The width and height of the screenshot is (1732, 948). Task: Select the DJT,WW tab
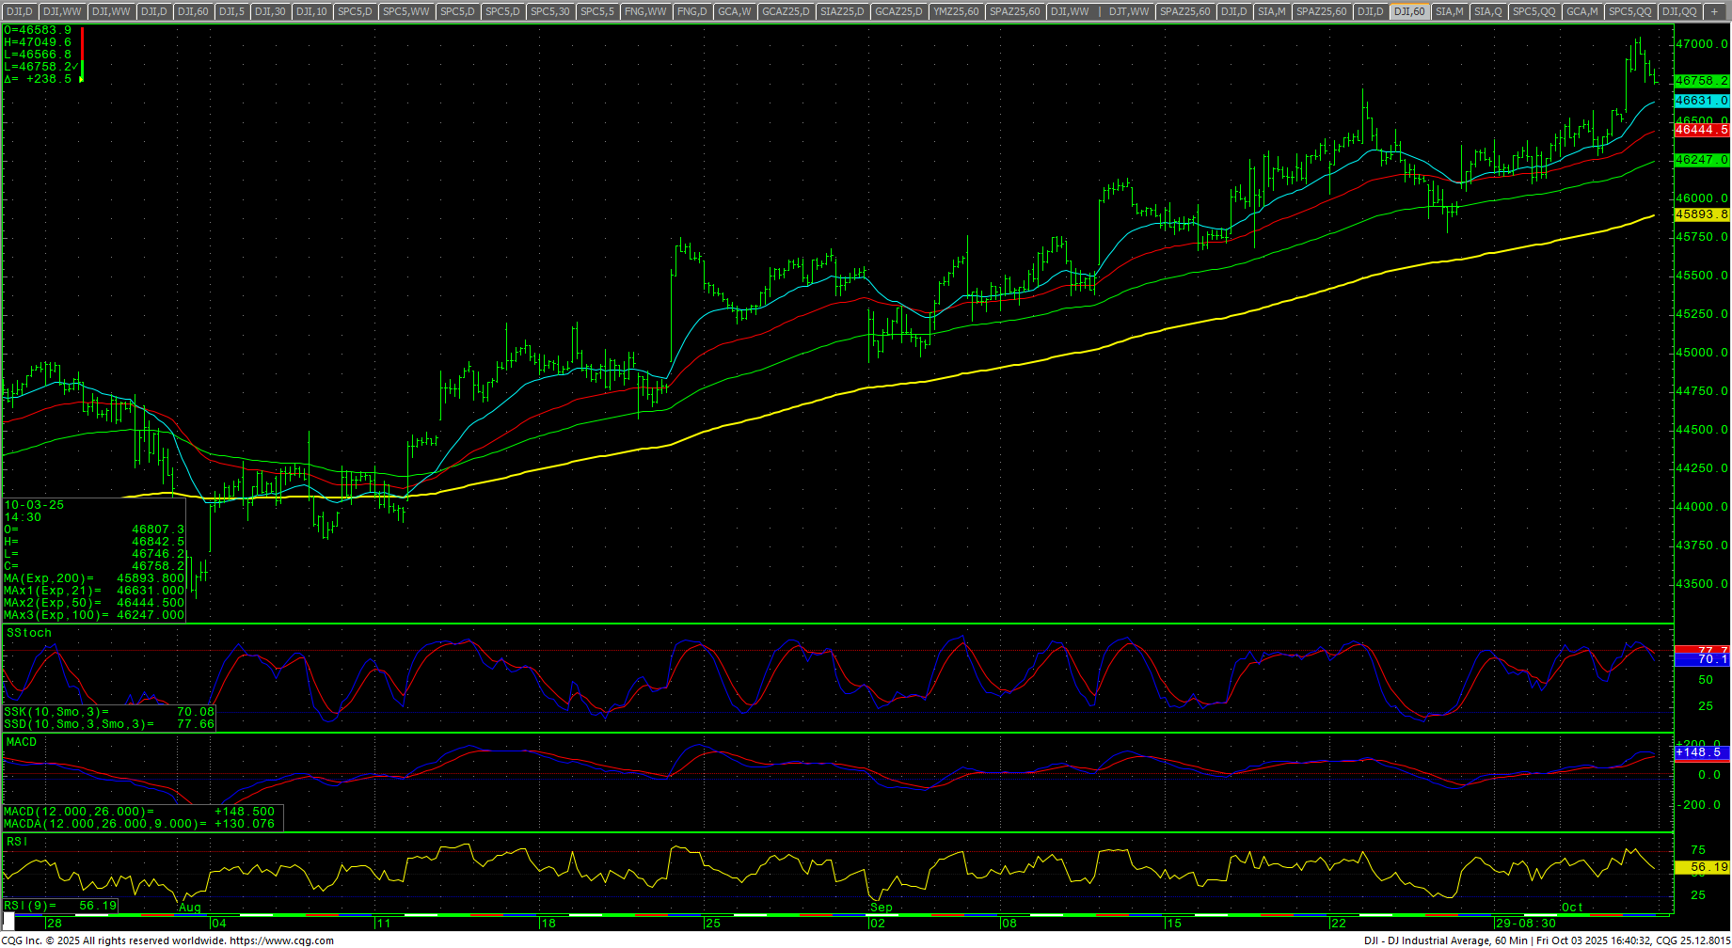click(x=1129, y=11)
